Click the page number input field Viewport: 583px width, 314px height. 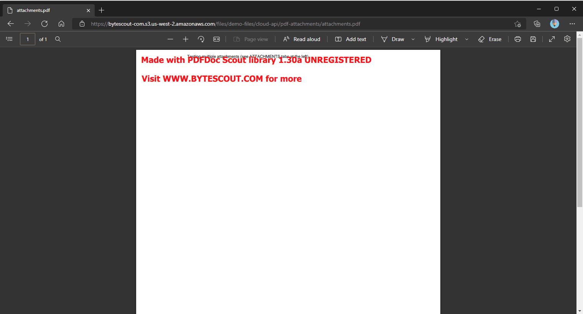pyautogui.click(x=28, y=39)
